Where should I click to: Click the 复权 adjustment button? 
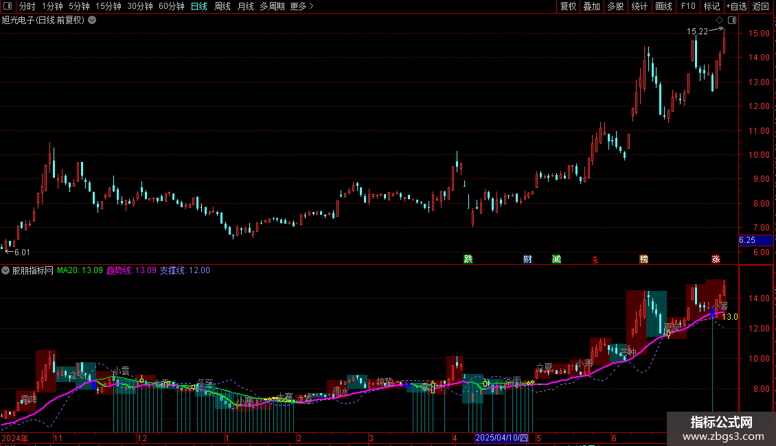click(x=568, y=6)
